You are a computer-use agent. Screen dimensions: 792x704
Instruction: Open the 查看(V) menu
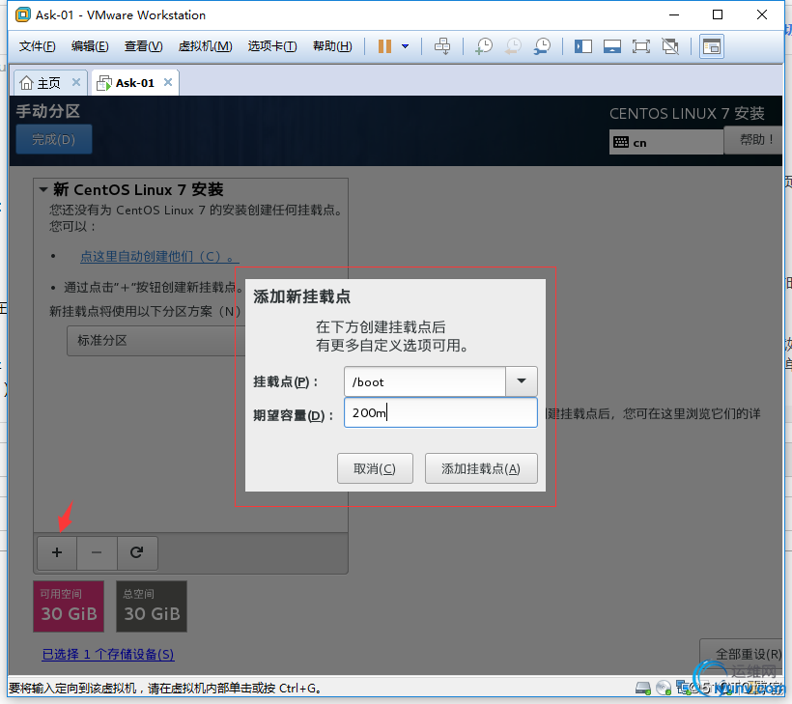[x=144, y=46]
